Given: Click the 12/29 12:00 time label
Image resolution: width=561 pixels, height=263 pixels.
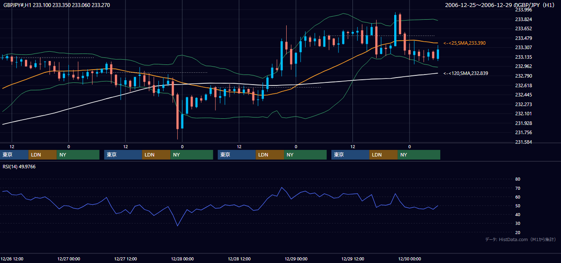Looking at the screenshot, I should click(353, 259).
